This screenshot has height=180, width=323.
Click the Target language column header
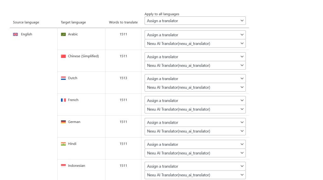point(73,22)
